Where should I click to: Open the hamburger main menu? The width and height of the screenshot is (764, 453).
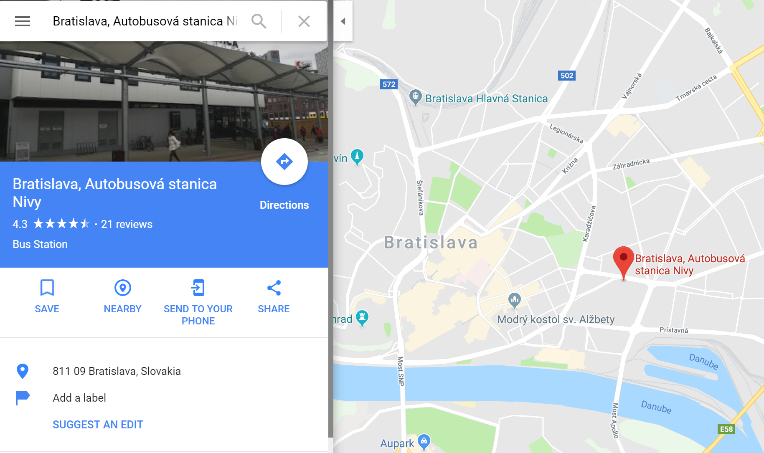[23, 21]
